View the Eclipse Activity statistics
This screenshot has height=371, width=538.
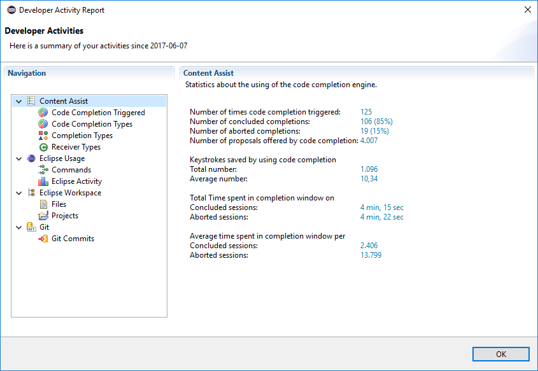click(76, 181)
